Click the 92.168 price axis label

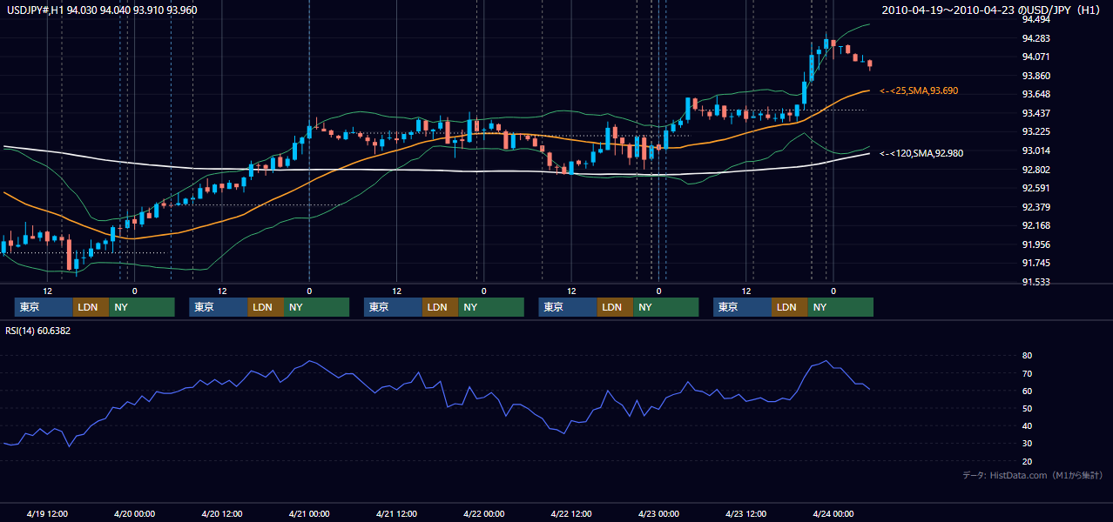[1035, 226]
